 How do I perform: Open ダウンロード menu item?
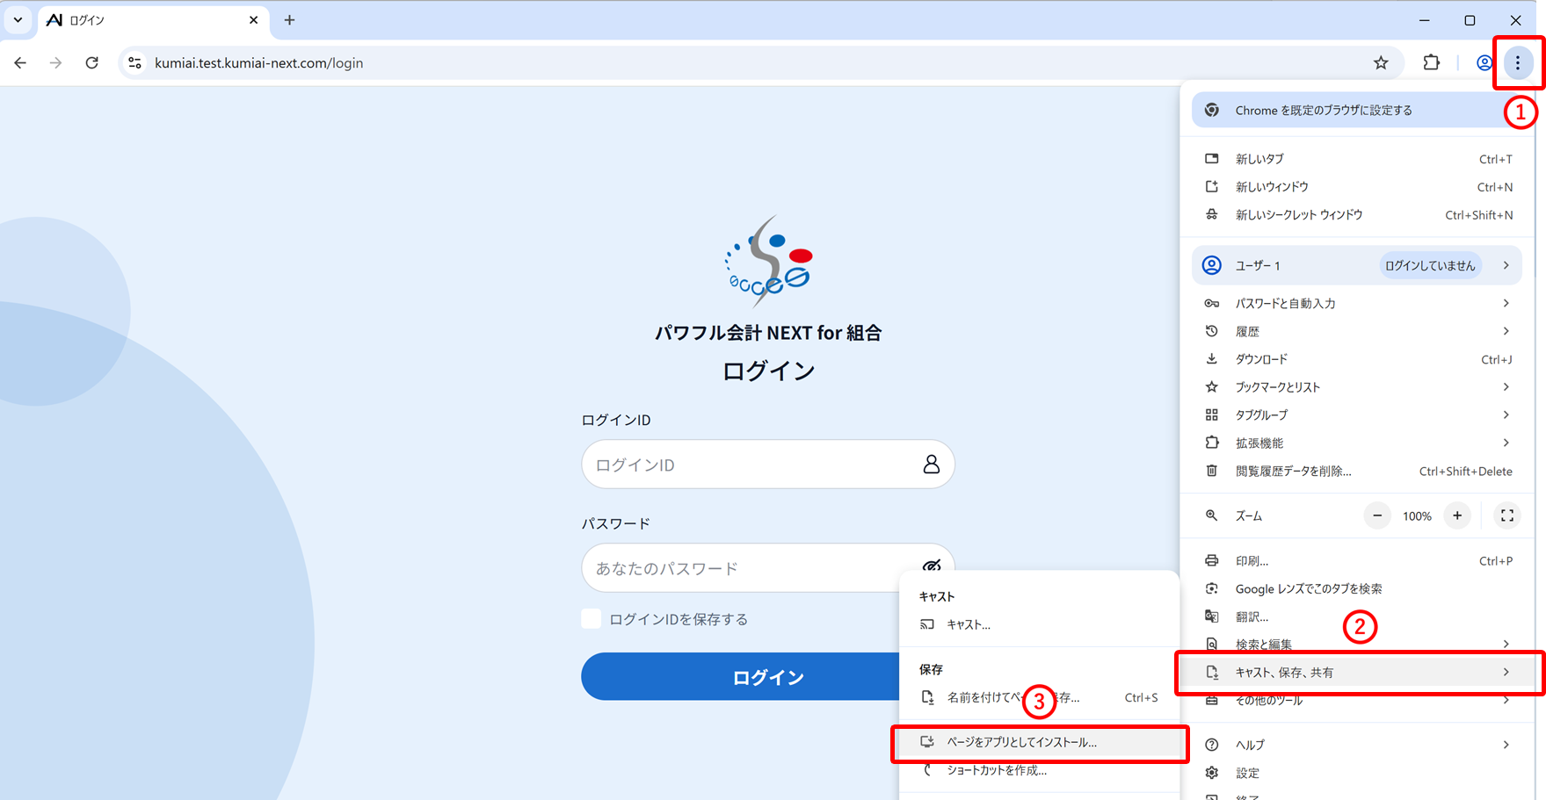(x=1358, y=359)
